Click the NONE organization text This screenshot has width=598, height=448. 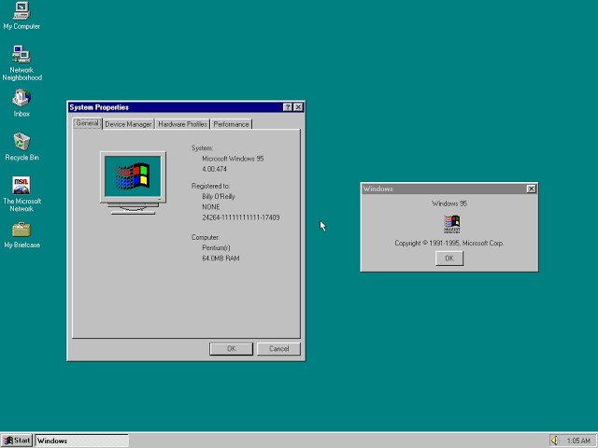211,207
